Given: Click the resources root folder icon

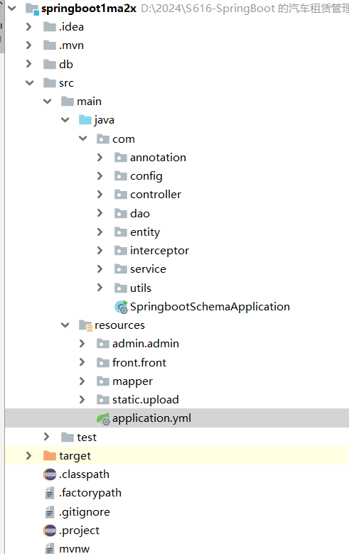Looking at the screenshot, I should pos(85,325).
